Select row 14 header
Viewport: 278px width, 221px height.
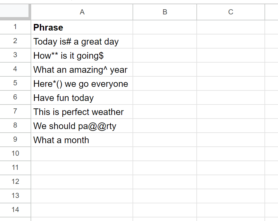tap(15, 210)
